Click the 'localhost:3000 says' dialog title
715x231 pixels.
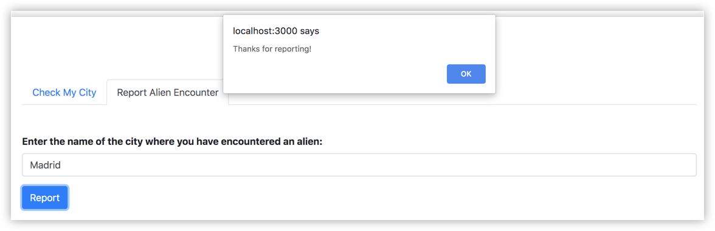click(x=276, y=32)
